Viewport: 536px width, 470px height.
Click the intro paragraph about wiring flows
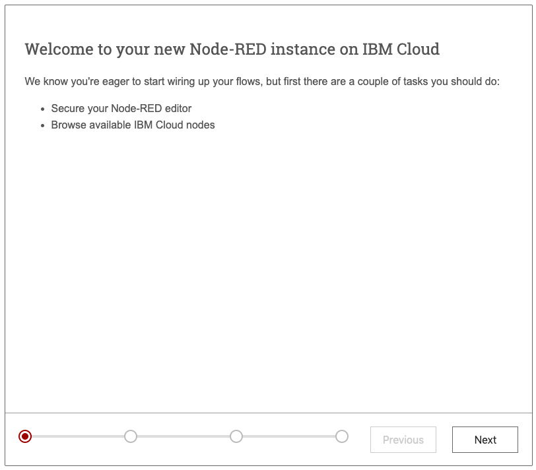tap(262, 82)
